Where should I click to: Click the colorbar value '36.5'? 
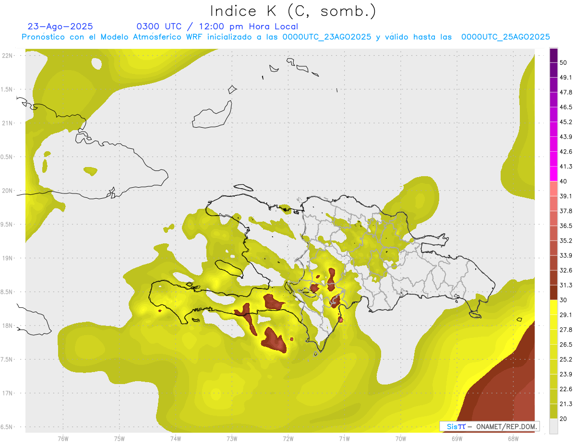(x=566, y=226)
